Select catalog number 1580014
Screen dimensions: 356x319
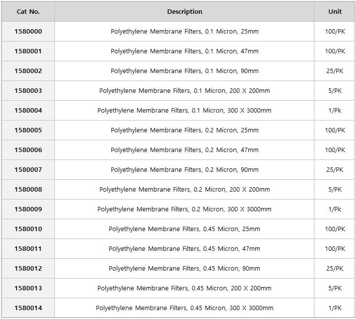click(28, 308)
